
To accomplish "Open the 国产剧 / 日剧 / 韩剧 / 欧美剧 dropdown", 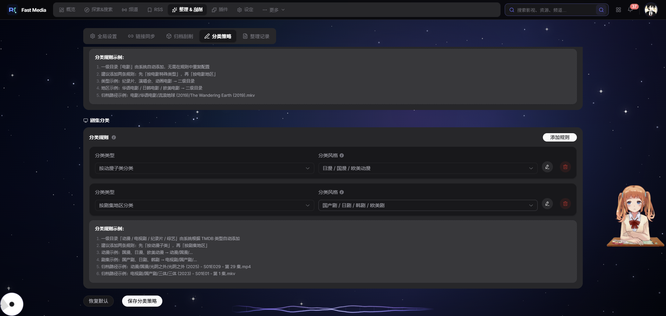I will (428, 205).
